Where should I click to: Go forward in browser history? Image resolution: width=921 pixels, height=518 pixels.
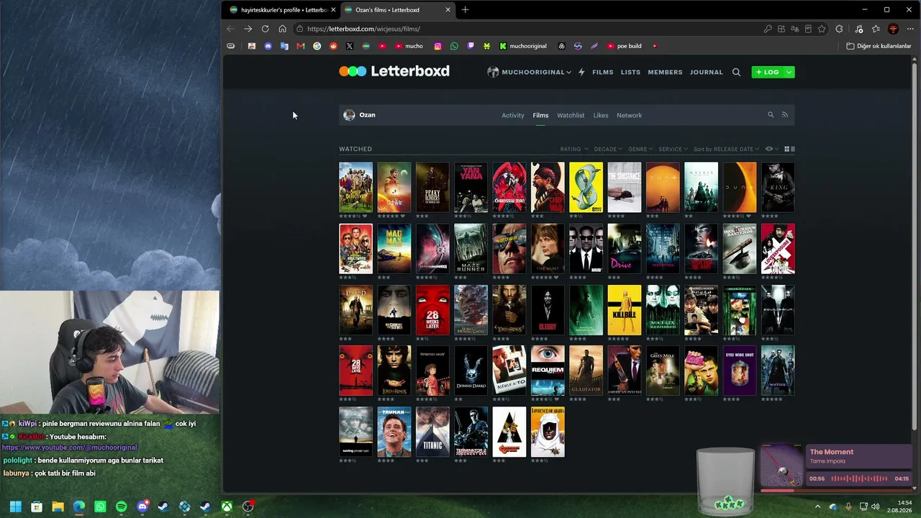(248, 29)
